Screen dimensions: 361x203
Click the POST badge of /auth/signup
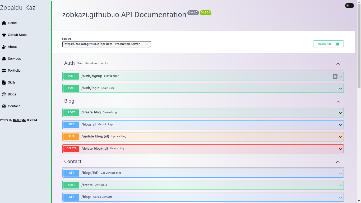coord(71,76)
